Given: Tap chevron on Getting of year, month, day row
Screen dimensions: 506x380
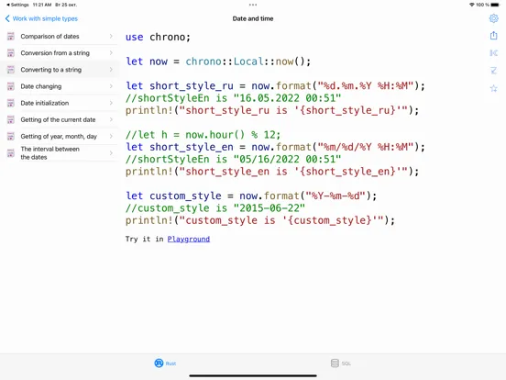Looking at the screenshot, I should pyautogui.click(x=111, y=136).
